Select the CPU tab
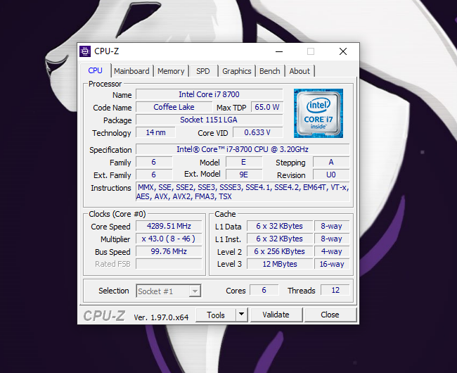Viewport: 457px width, 373px height. point(96,70)
